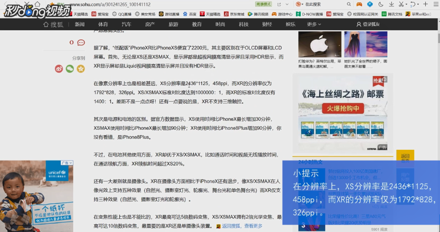440x232 pixels.
Task: Open the browser hamburger menu icon
Action: tap(436, 4)
